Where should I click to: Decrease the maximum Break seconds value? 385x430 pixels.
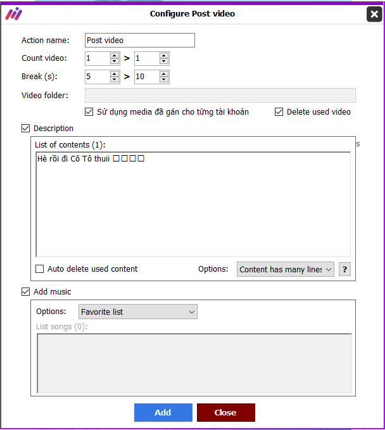click(x=164, y=80)
